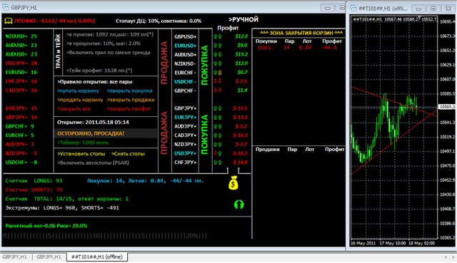Click the red 'закрыть все' button

[74, 109]
